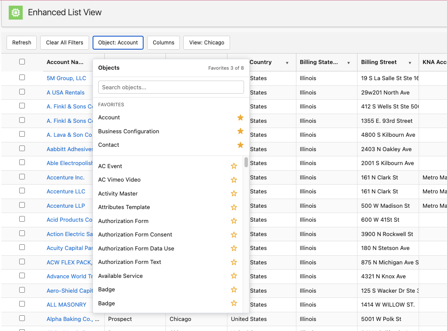The width and height of the screenshot is (447, 331).
Task: Open the A USA Rentals account link
Action: 65,92
